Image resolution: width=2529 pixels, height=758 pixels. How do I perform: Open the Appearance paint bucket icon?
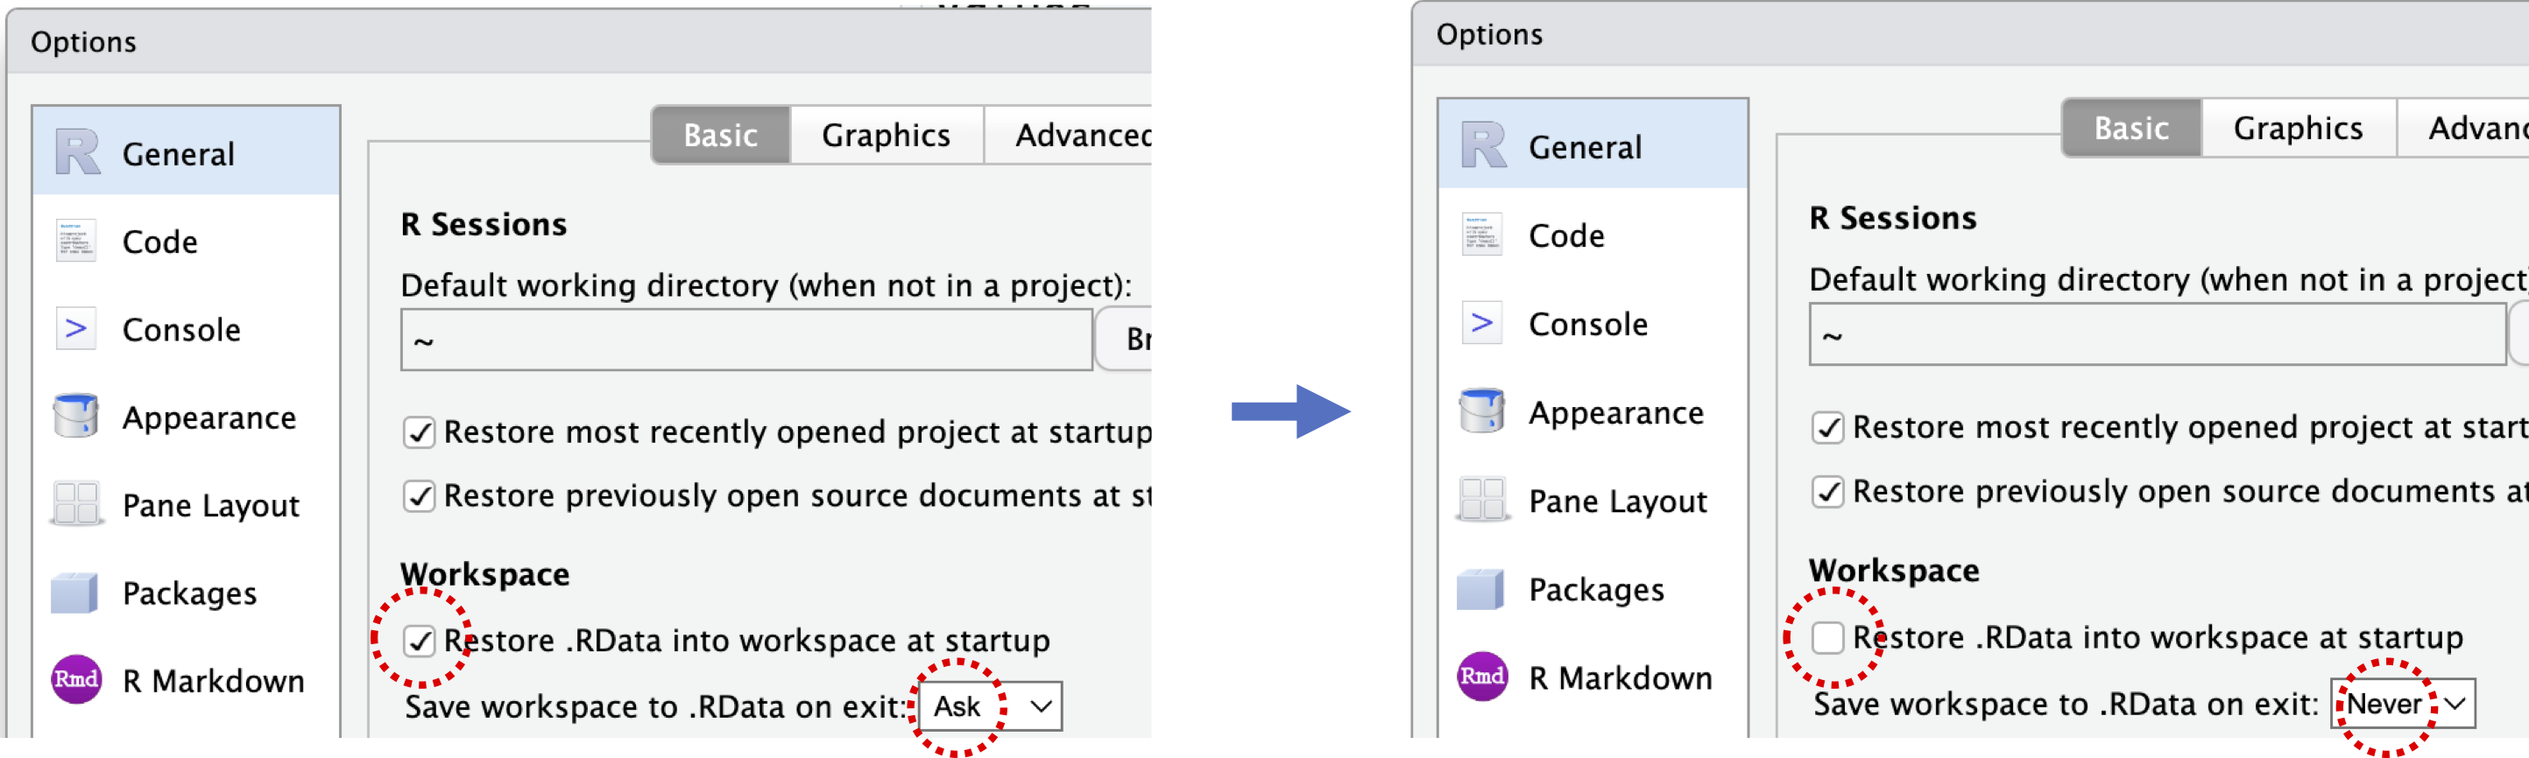pyautogui.click(x=75, y=416)
